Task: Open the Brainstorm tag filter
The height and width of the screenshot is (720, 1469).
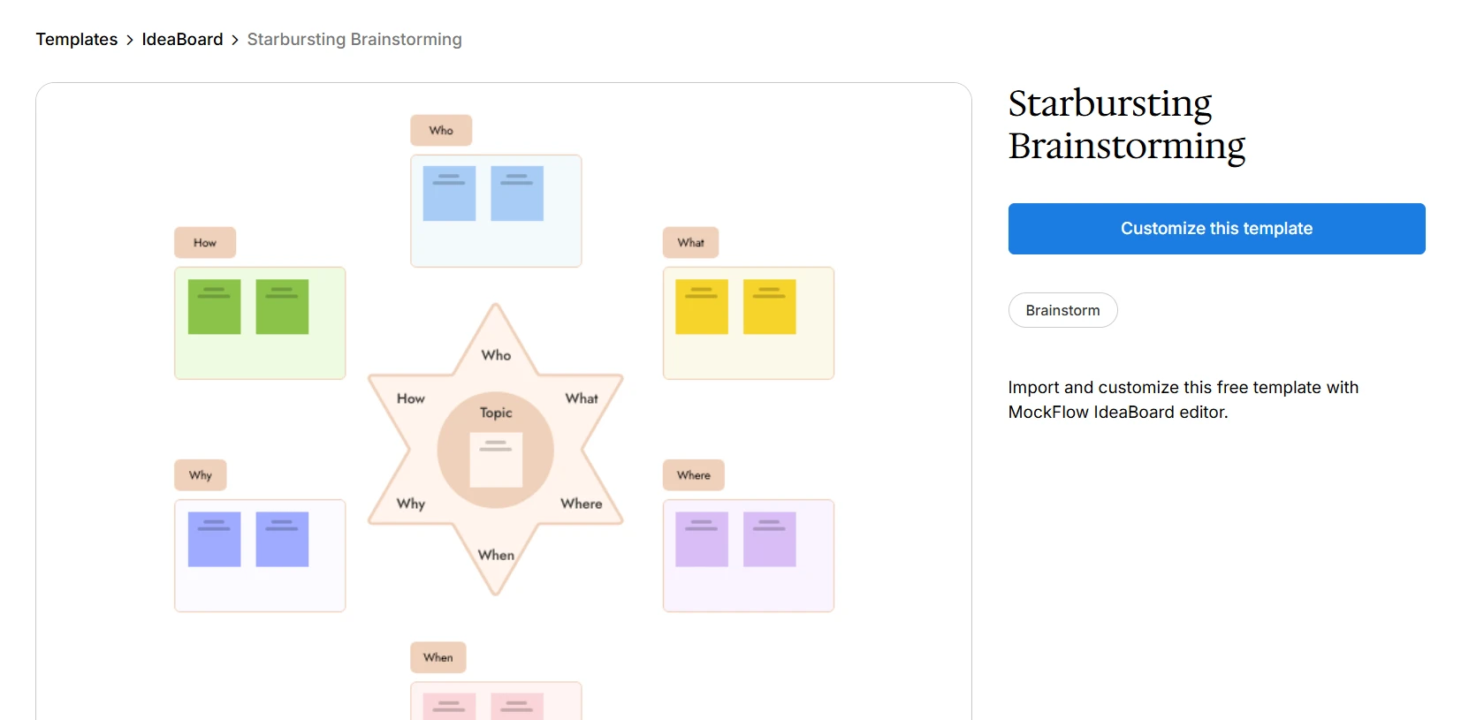Action: pyautogui.click(x=1062, y=310)
